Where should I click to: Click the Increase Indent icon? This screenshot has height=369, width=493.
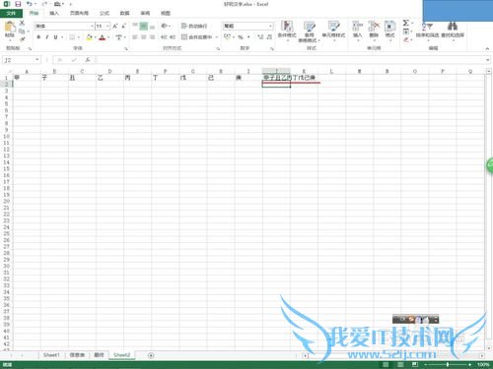pos(173,37)
